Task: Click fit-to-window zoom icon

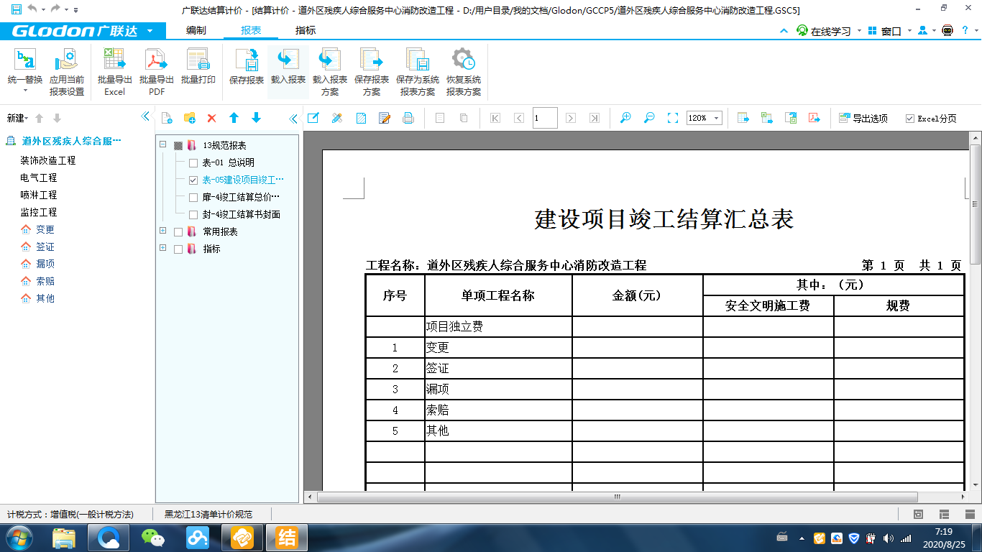Action: (x=673, y=118)
